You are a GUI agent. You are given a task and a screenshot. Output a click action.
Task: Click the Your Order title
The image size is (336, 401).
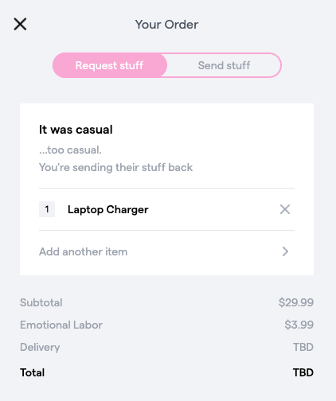tap(166, 25)
